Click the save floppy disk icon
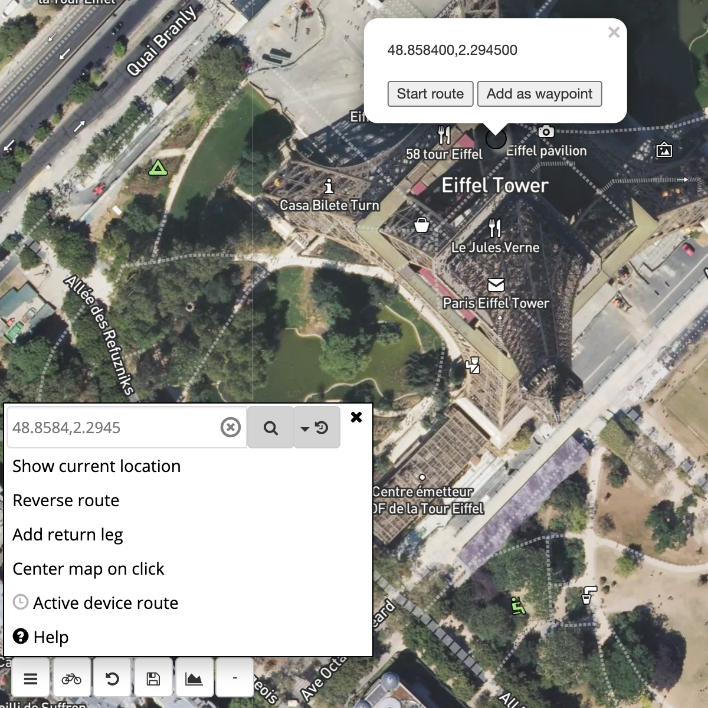The width and height of the screenshot is (708, 708). tap(153, 678)
